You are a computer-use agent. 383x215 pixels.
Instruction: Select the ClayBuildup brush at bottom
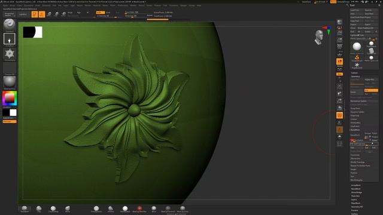click(x=53, y=209)
